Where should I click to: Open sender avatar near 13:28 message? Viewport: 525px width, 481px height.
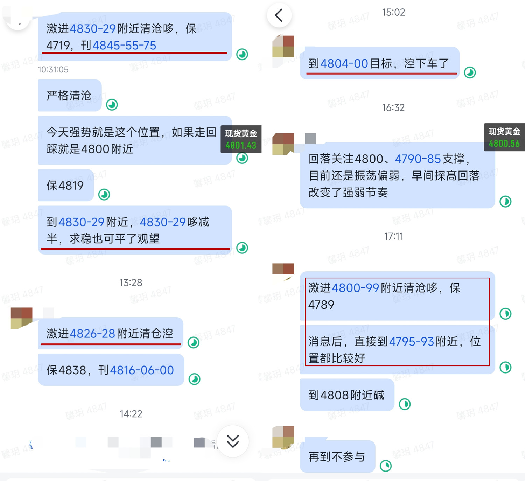(21, 318)
